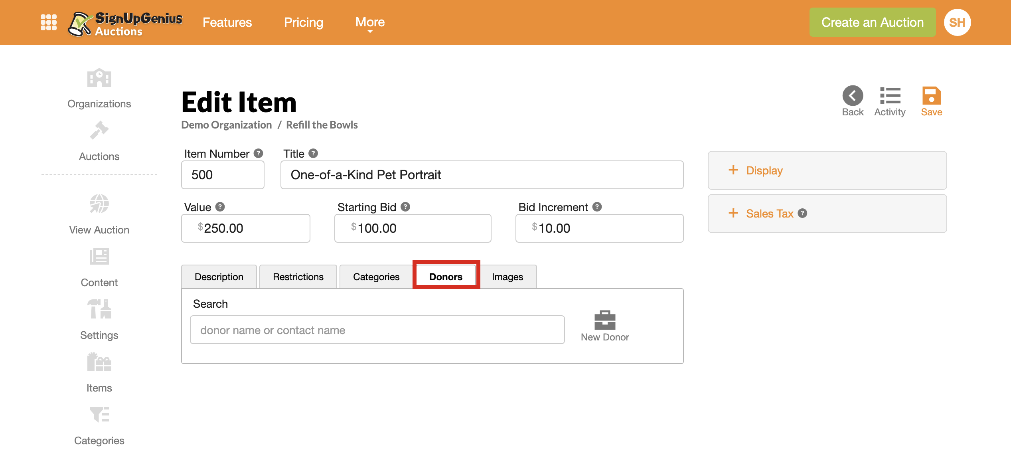Click the Items gift icon

click(99, 362)
